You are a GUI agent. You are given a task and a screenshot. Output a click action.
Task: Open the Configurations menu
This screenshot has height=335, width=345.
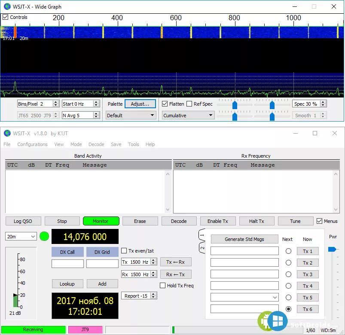pyautogui.click(x=32, y=144)
